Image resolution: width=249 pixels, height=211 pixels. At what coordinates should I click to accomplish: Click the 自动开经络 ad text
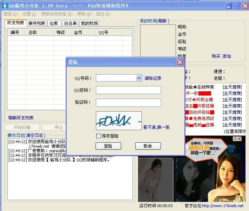click(x=200, y=112)
